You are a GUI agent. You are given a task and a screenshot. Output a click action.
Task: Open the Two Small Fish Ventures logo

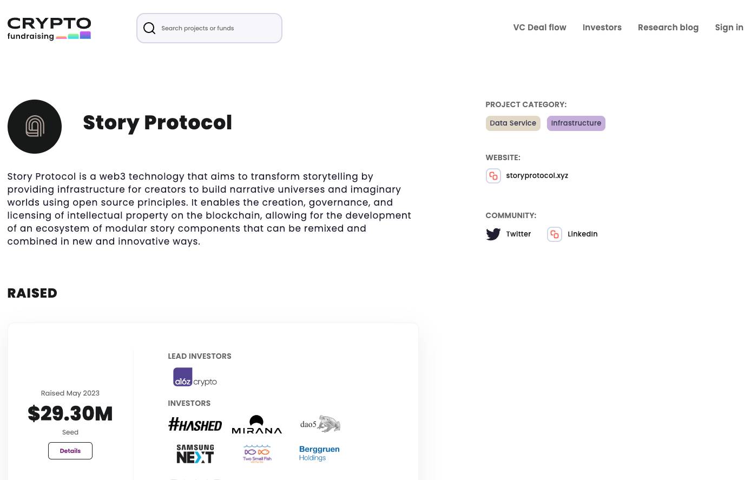tap(256, 453)
